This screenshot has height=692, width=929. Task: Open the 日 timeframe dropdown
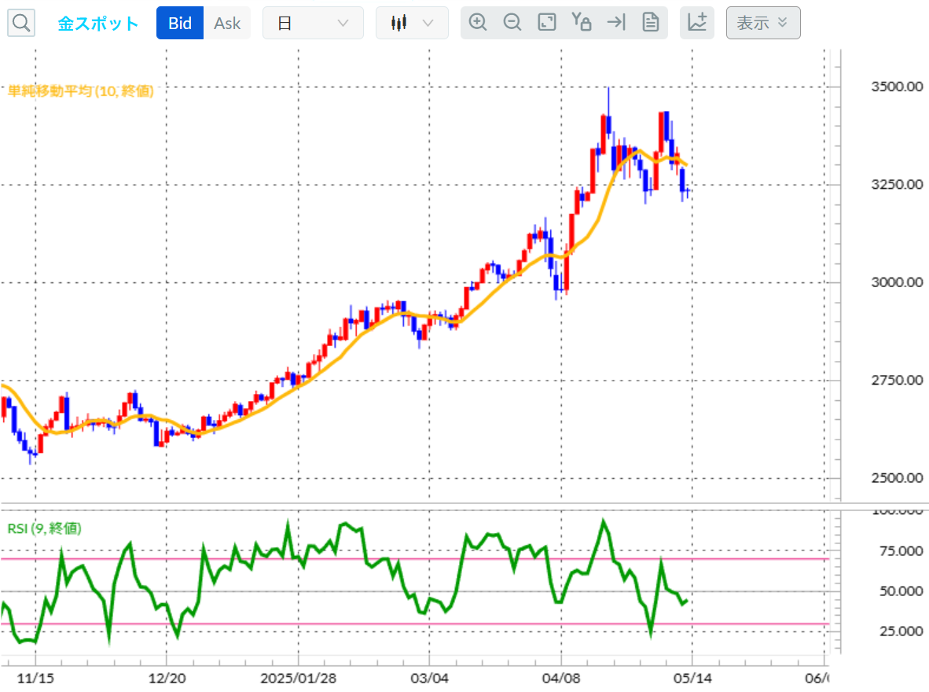[x=313, y=23]
